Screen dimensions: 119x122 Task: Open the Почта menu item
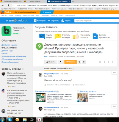pos(11,16)
